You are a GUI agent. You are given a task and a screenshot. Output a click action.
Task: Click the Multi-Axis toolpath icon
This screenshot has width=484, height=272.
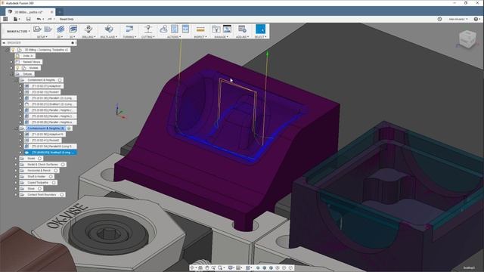(109, 29)
